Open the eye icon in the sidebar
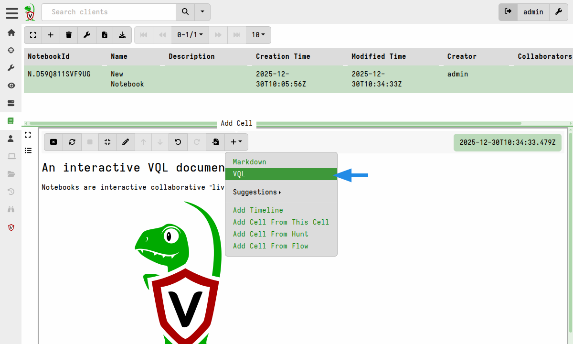 coord(11,86)
